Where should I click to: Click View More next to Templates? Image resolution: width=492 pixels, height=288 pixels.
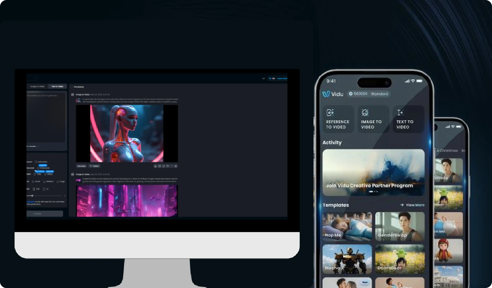tap(412, 205)
